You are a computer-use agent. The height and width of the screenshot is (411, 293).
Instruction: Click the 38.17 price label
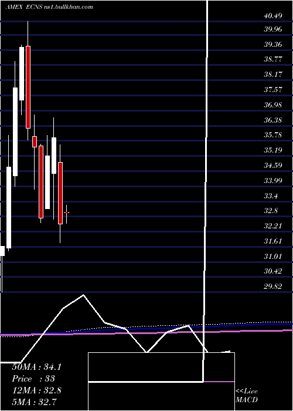[x=273, y=75]
